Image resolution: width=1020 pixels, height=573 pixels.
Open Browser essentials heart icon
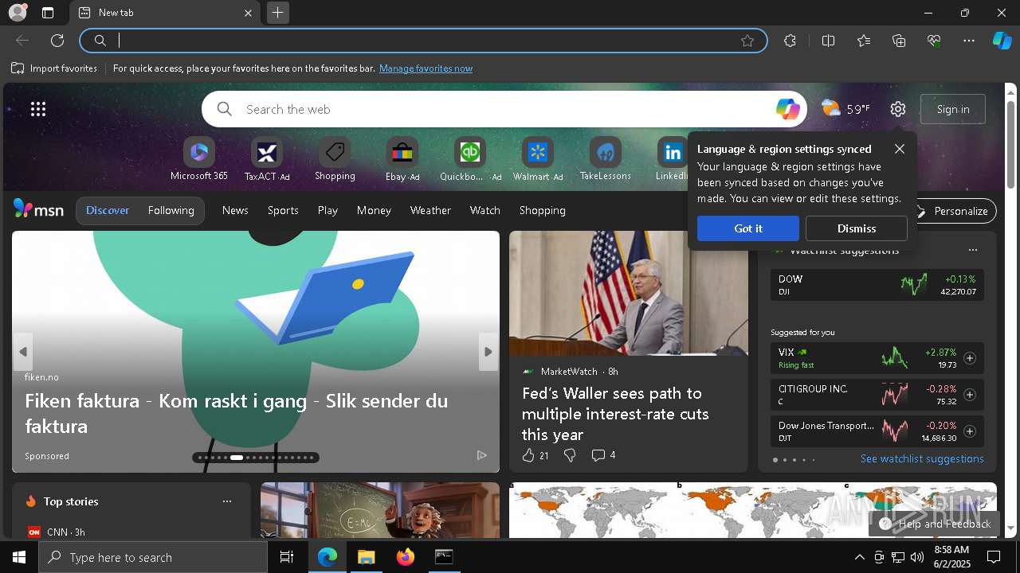coord(934,41)
